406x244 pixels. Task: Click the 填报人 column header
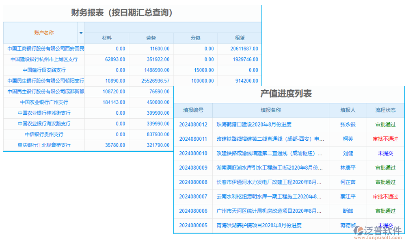tap(348, 110)
